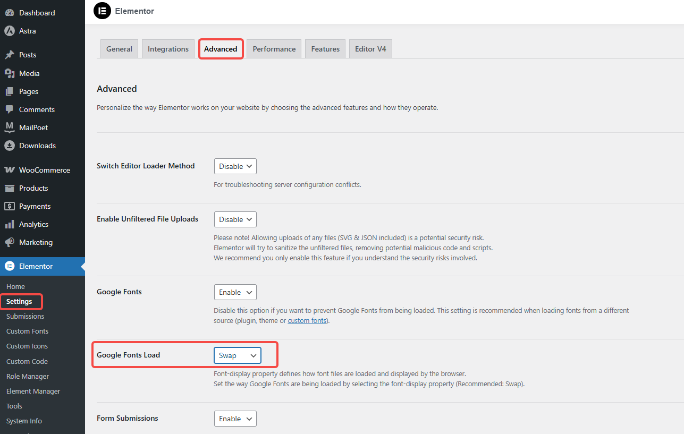Click the Elementor logo in the page header
This screenshot has width=684, height=434.
[x=102, y=11]
